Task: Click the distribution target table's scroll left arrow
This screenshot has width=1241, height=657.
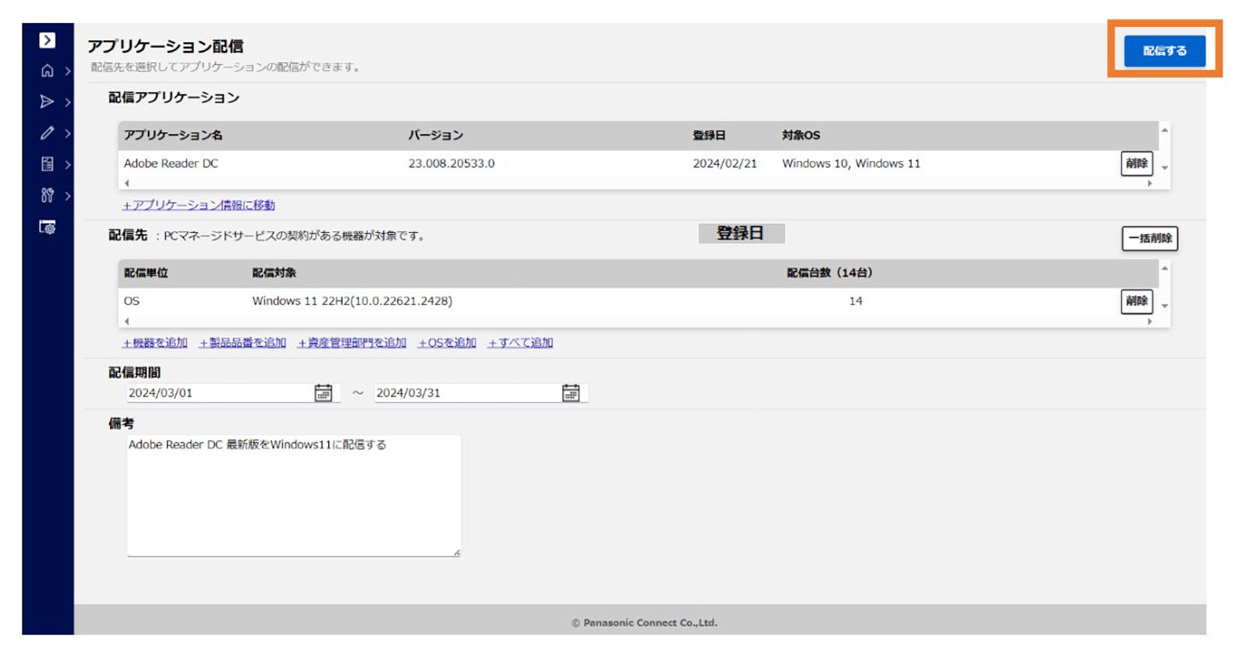Action: (126, 321)
